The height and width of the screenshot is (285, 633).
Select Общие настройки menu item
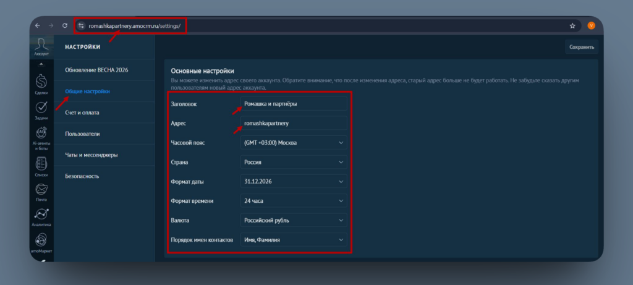pyautogui.click(x=104, y=91)
